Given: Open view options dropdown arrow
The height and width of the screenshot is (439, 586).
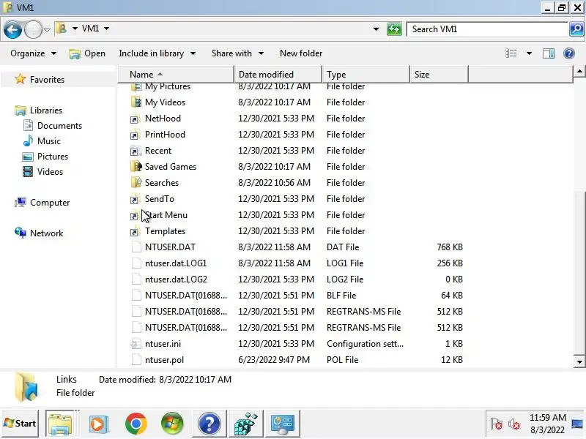Looking at the screenshot, I should tap(529, 53).
